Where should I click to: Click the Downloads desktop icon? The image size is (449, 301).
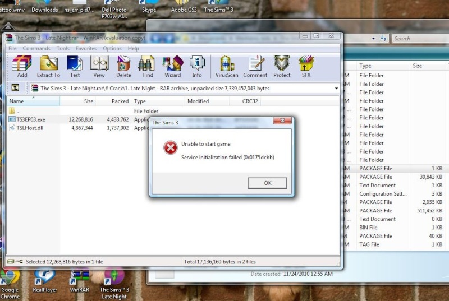(45, 6)
